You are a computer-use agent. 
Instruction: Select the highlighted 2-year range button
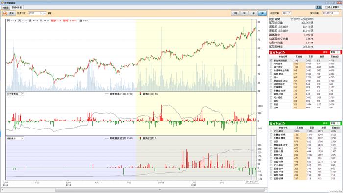pyautogui.click(x=262, y=13)
